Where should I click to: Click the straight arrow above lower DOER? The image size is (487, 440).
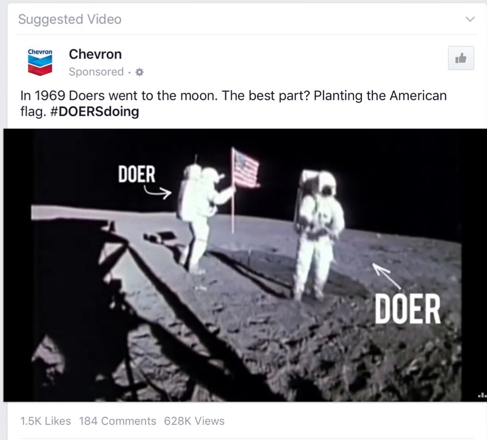pyautogui.click(x=387, y=276)
